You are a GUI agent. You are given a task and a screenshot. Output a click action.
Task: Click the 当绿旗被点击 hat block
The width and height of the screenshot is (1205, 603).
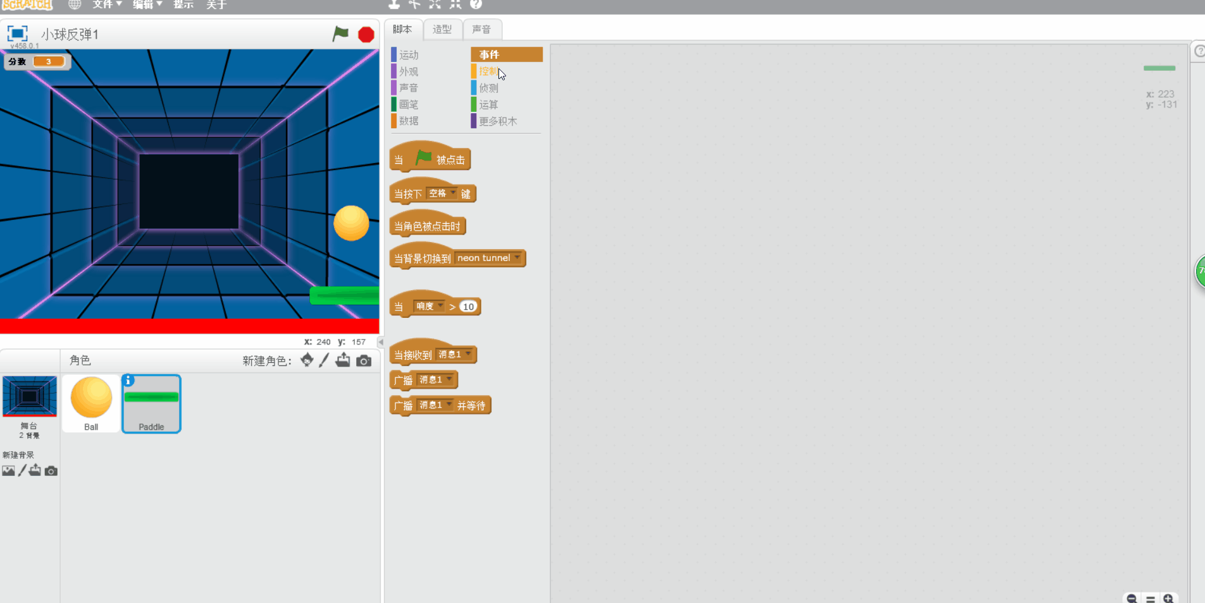coord(430,157)
